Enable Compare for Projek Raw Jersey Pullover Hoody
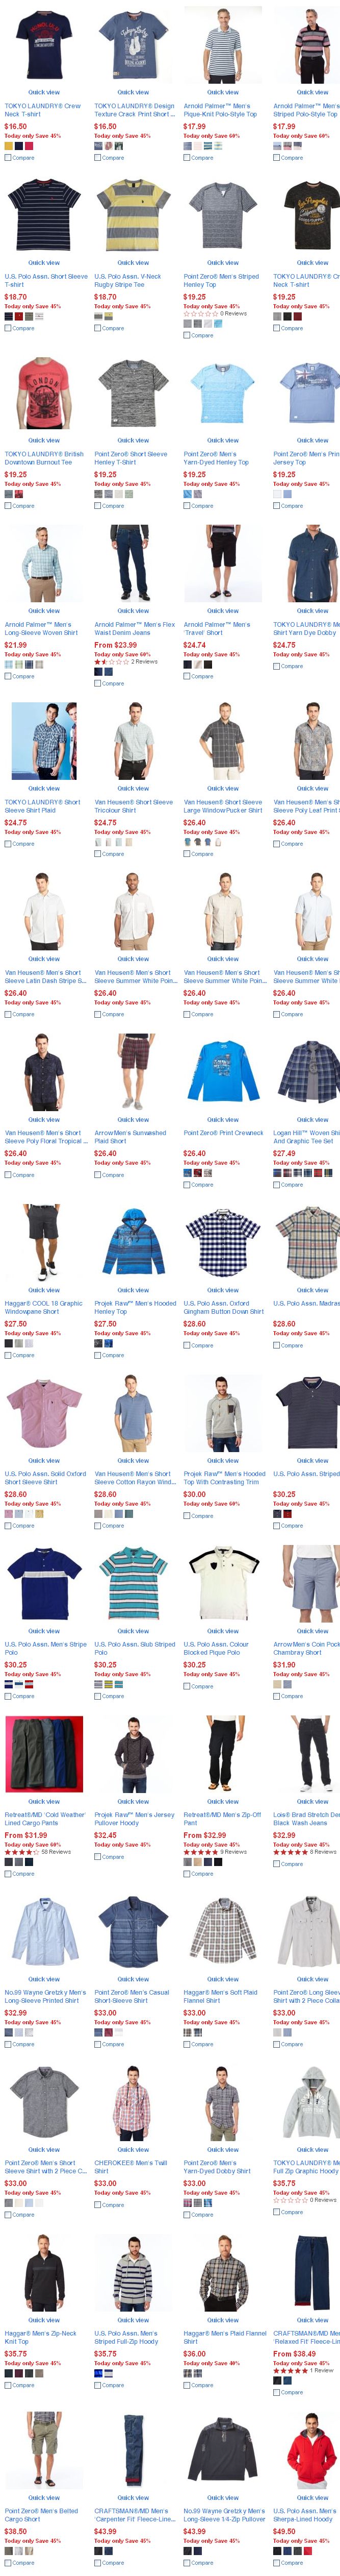This screenshot has width=340, height=2576. pos(98,1857)
